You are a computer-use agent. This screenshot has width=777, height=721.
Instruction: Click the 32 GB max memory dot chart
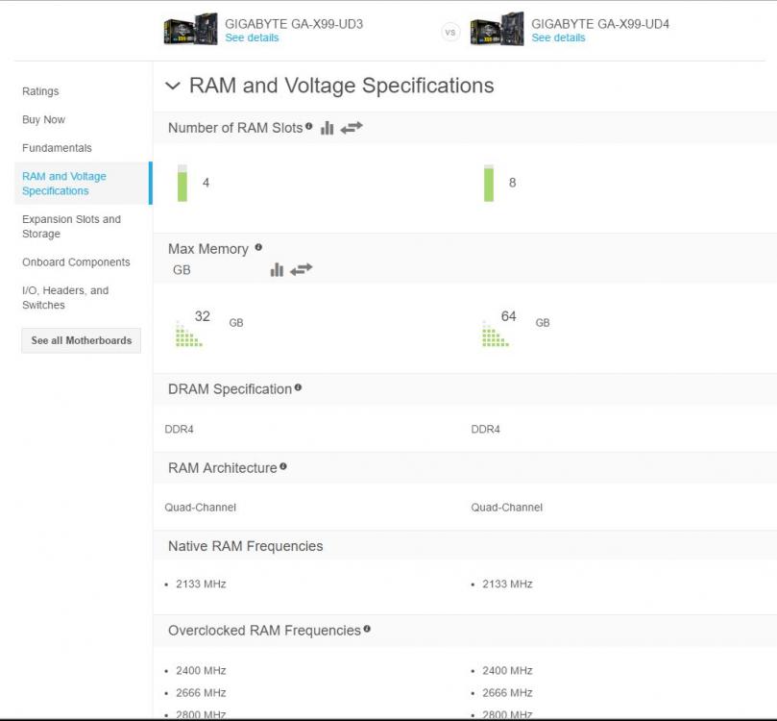189,334
